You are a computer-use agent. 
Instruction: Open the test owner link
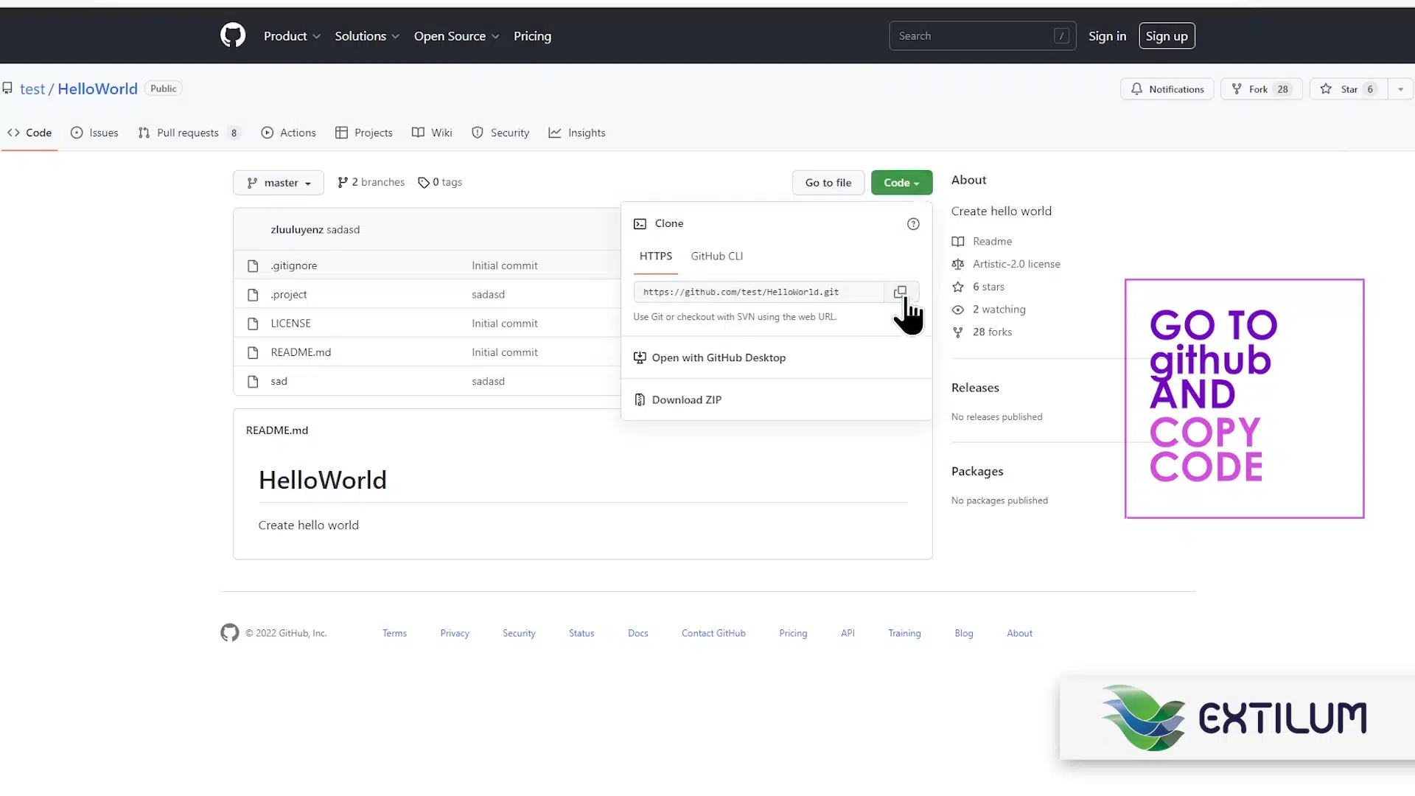coord(32,89)
